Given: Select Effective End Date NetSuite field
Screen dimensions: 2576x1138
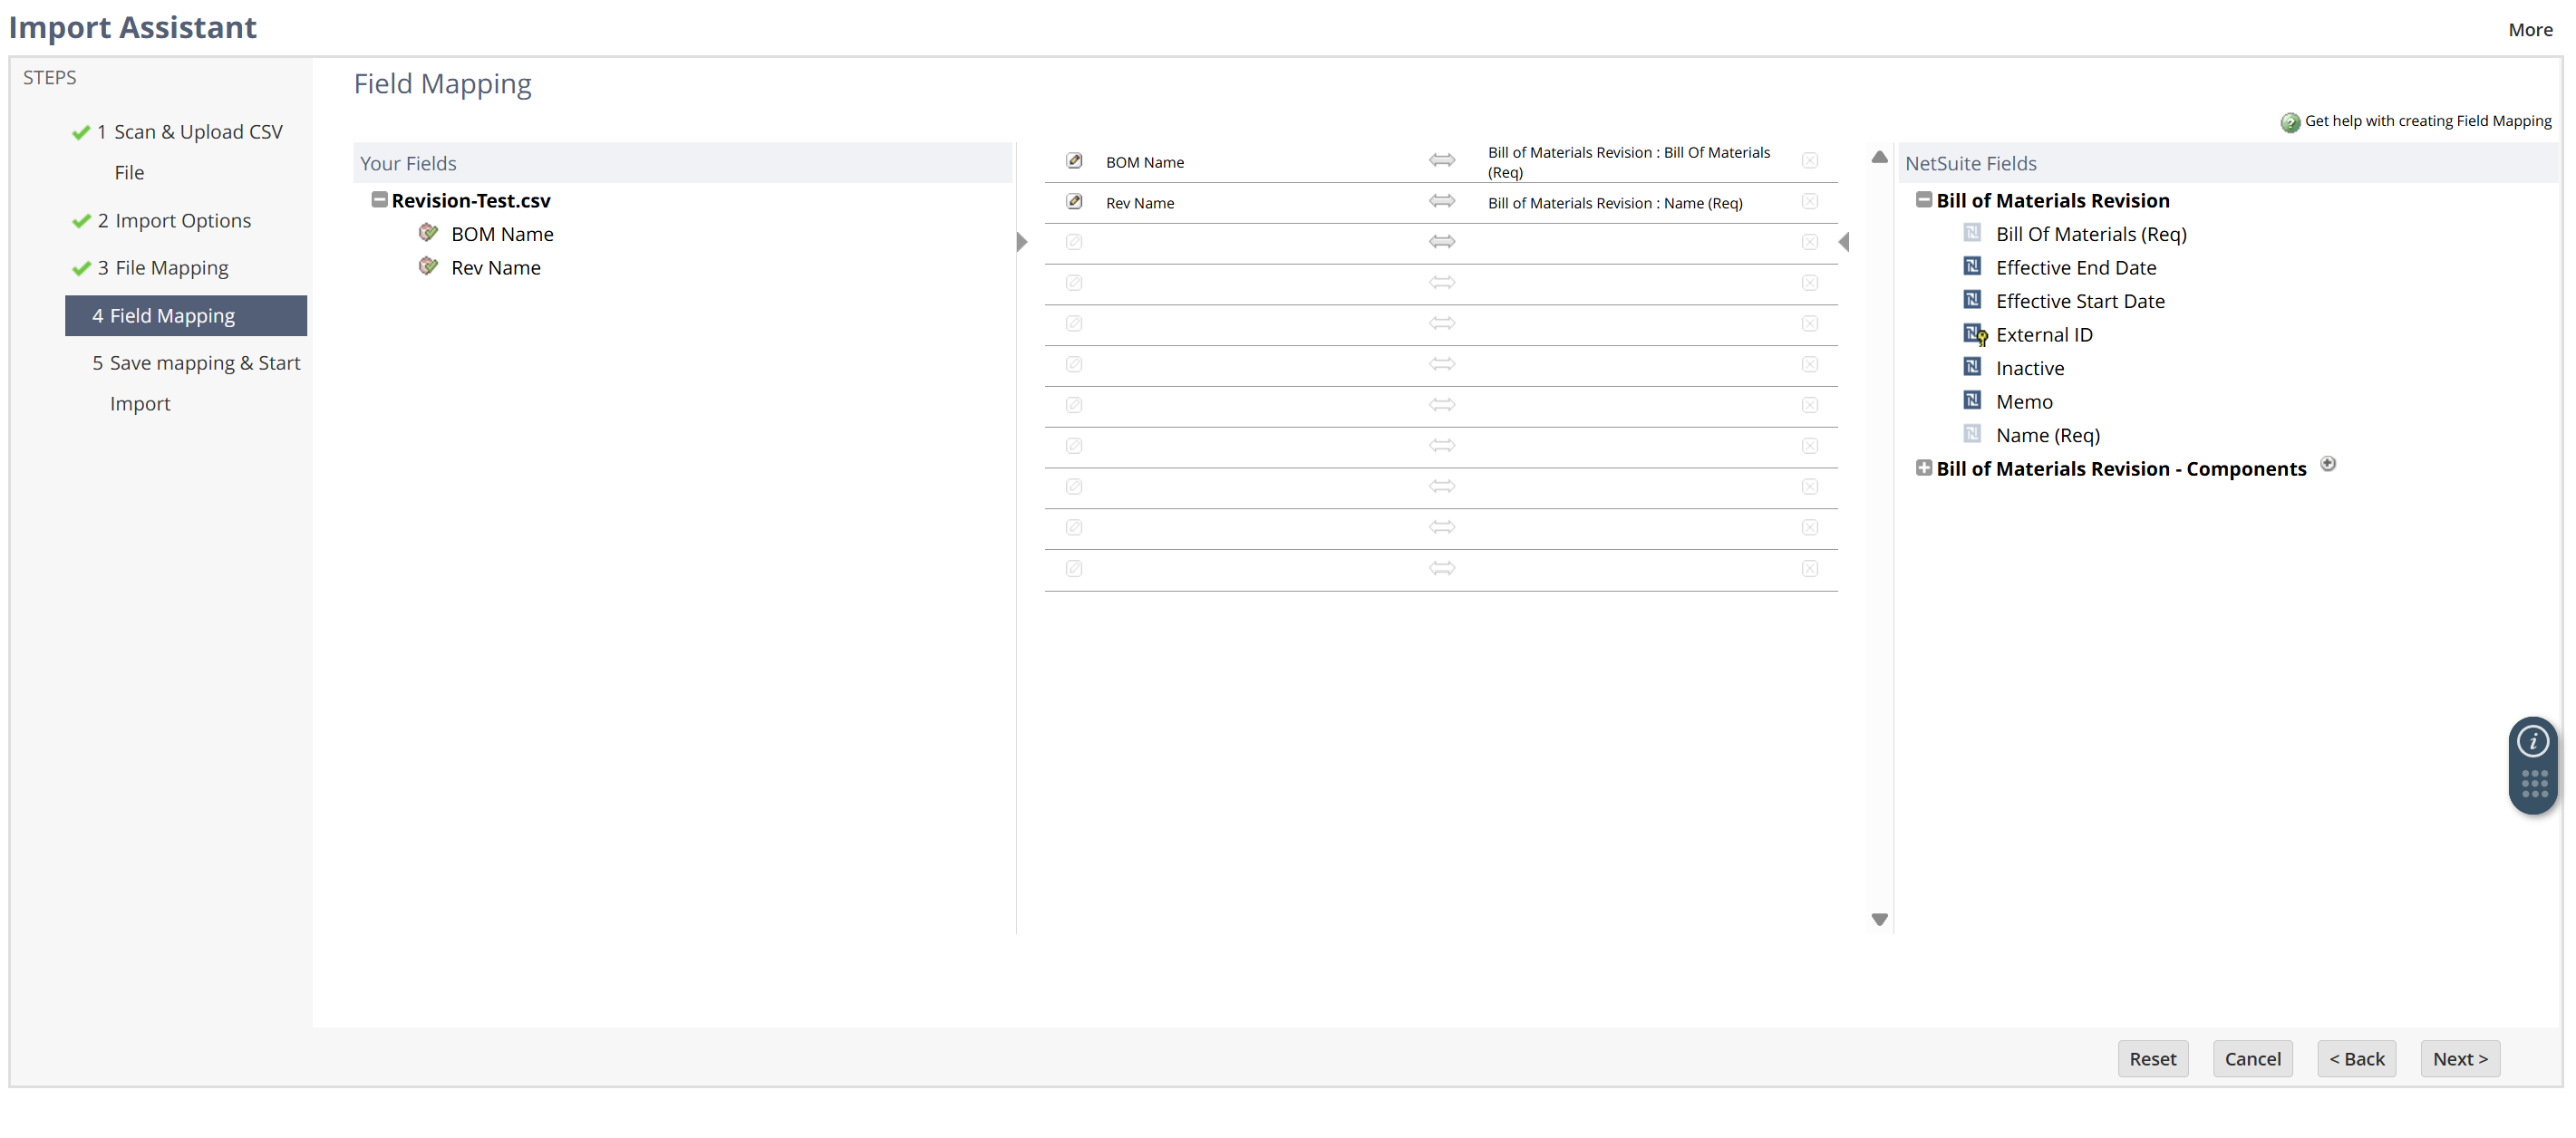Looking at the screenshot, I should 2076,268.
